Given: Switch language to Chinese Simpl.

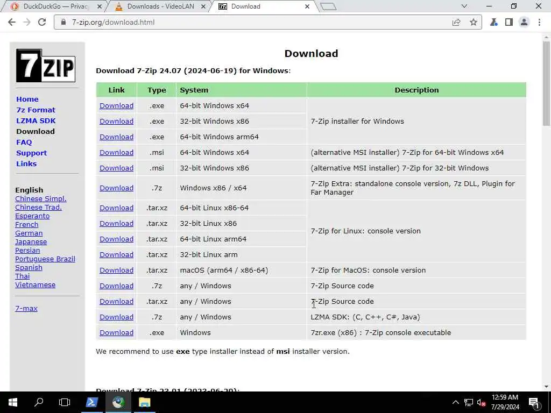Looking at the screenshot, I should click(x=41, y=199).
